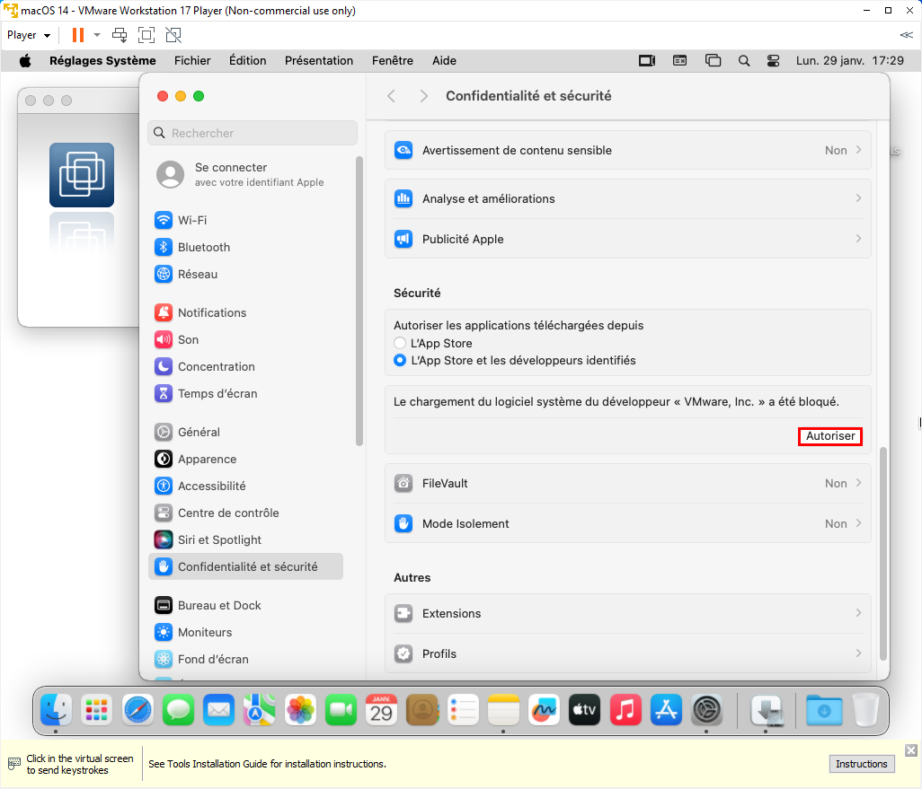Screen dimensions: 922x789
Task: Open Reminders app in the Dock
Action: pos(463,710)
